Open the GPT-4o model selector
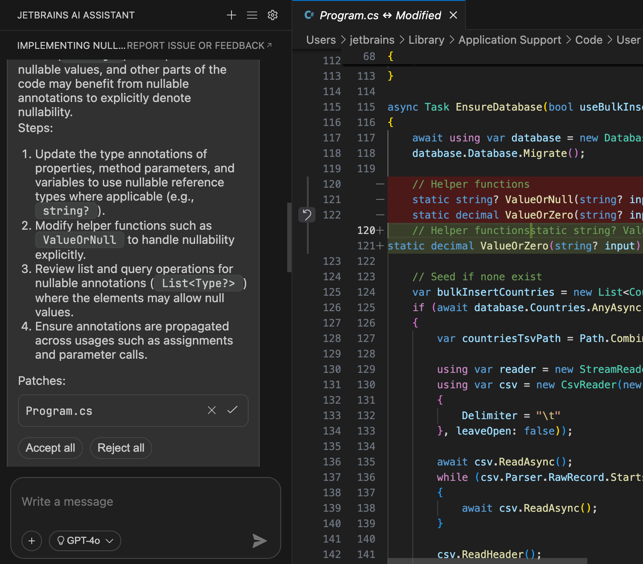The width and height of the screenshot is (643, 564). (x=84, y=541)
